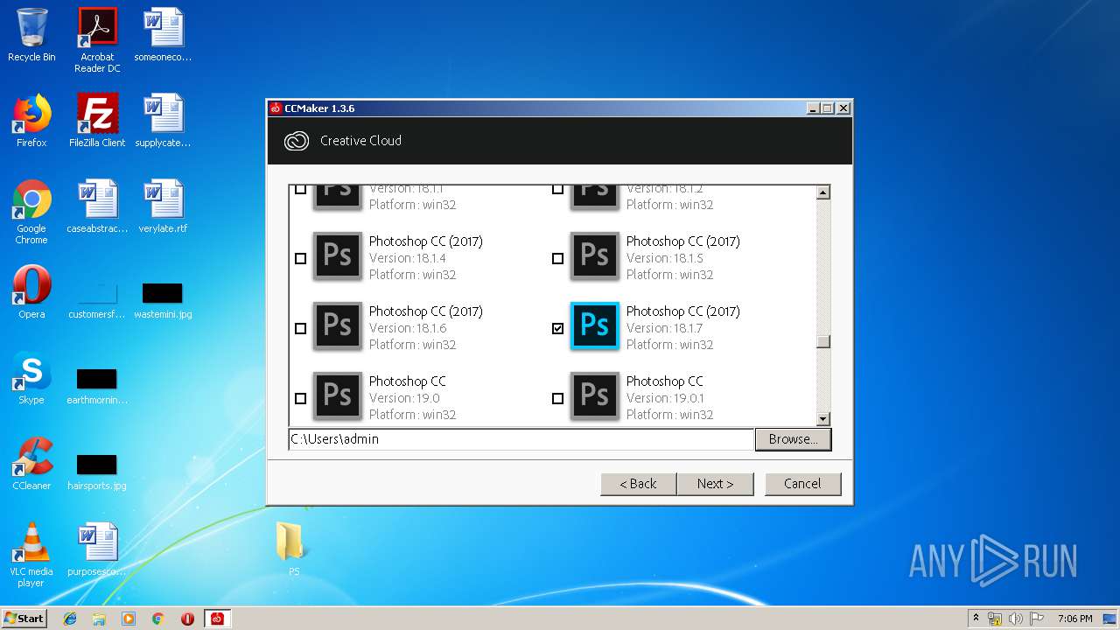Select Photoshop CC version 19.0.1 icon
This screenshot has width=1120, height=630.
pos(595,395)
